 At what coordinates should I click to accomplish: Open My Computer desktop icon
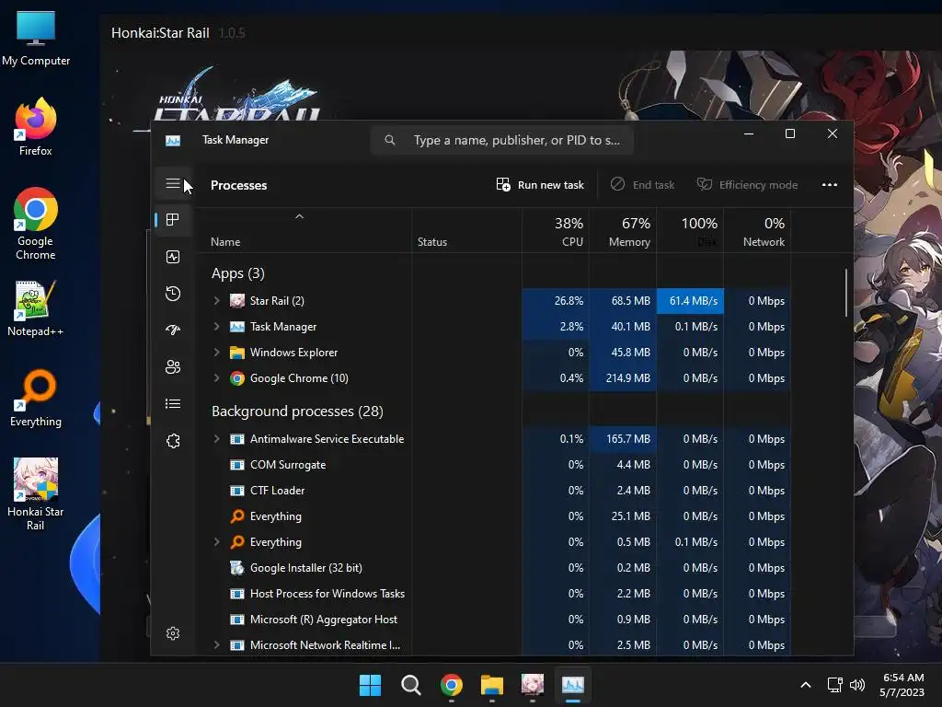click(36, 39)
